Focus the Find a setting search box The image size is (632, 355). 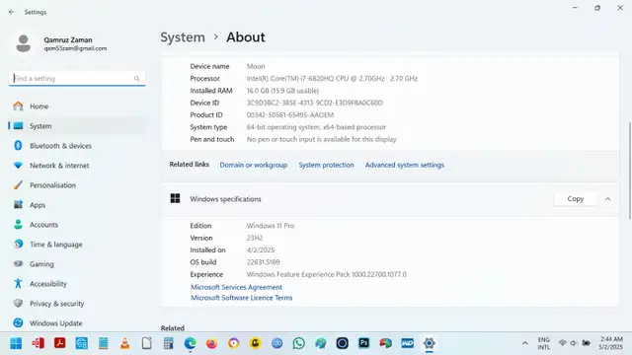coord(77,79)
